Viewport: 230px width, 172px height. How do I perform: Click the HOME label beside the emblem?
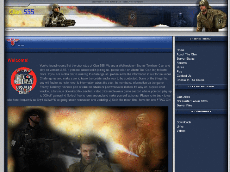21,45
